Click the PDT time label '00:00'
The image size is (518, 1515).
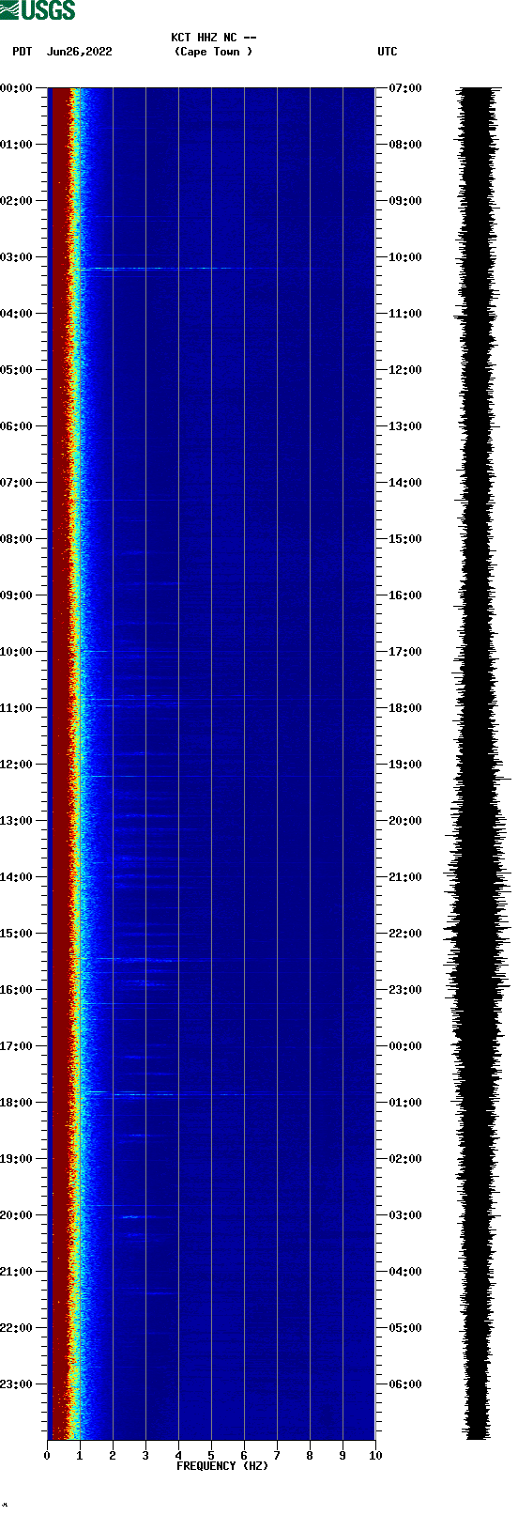16,87
